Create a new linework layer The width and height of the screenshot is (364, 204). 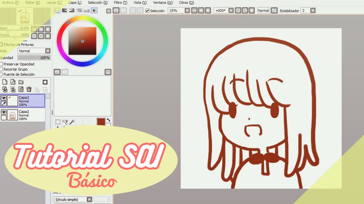click(x=13, y=82)
